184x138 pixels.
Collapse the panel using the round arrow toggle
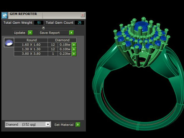[x=43, y=28]
